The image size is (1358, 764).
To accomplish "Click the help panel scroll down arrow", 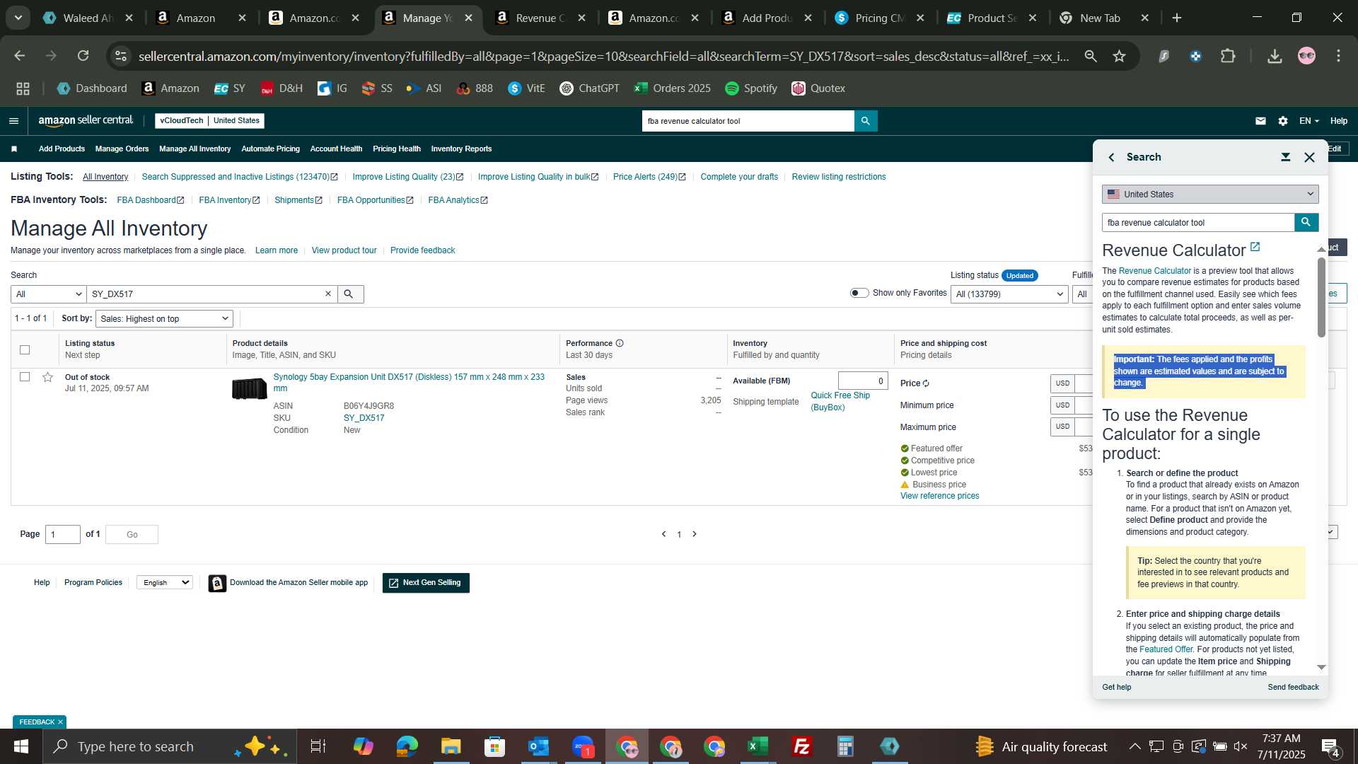I will [x=1321, y=668].
